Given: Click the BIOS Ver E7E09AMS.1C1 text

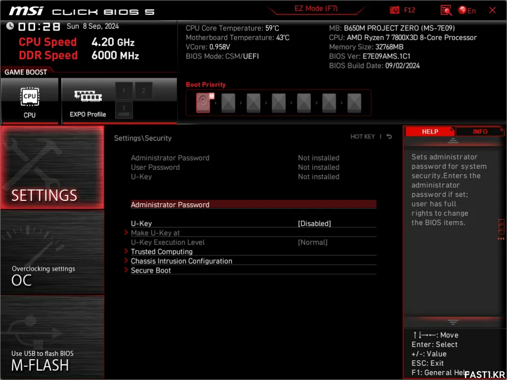Looking at the screenshot, I should 369,56.
